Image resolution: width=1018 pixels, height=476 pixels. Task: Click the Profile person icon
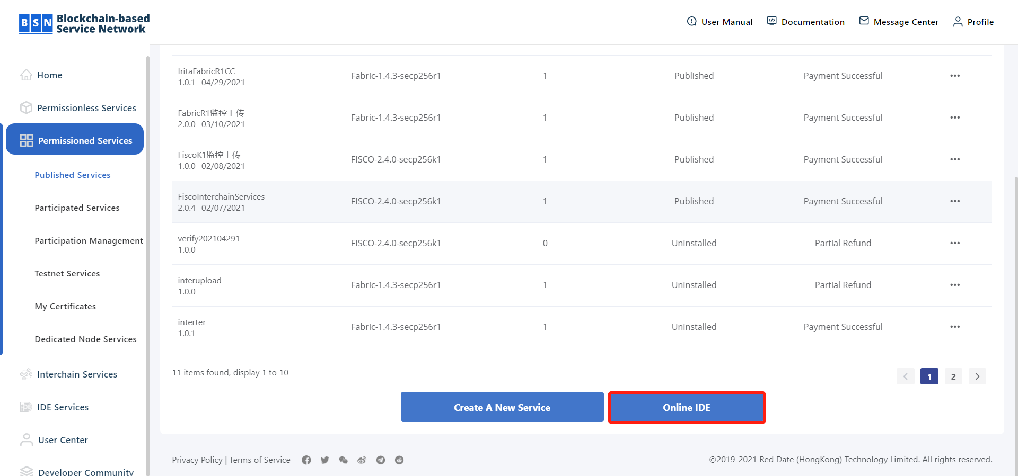coord(958,22)
